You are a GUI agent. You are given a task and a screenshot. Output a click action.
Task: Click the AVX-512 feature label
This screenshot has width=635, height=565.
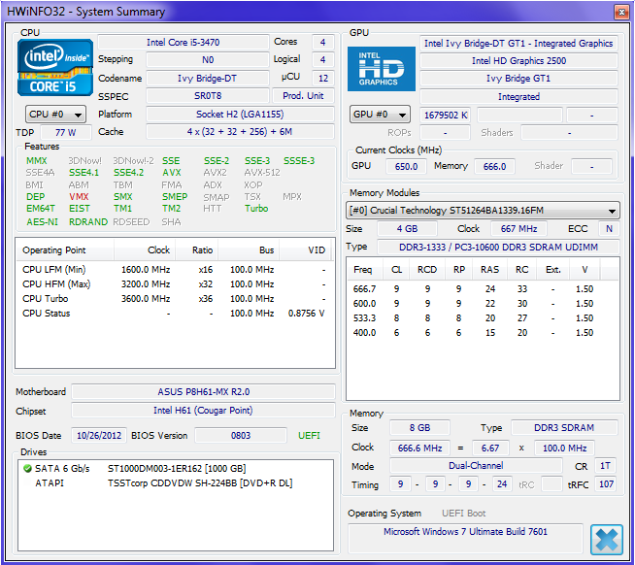coord(262,173)
